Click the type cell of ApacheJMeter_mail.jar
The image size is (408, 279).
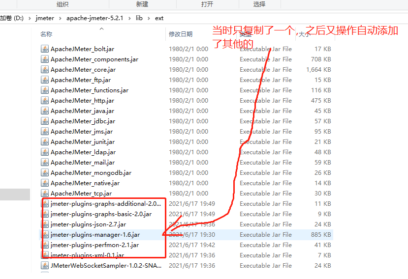click(x=266, y=163)
